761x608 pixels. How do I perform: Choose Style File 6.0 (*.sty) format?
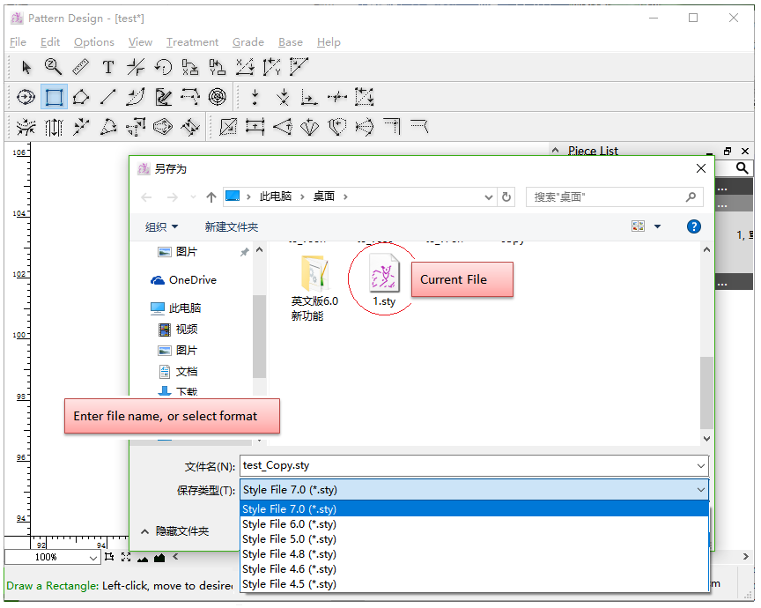coord(289,524)
